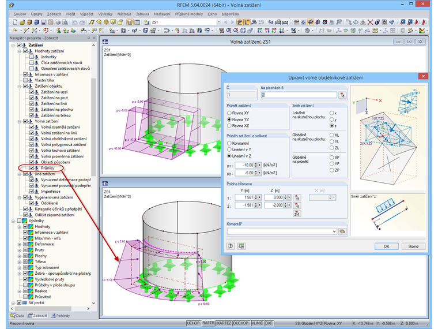Click the New node tool icon
Viewport: 438px width, 329px height.
click(x=15, y=31)
